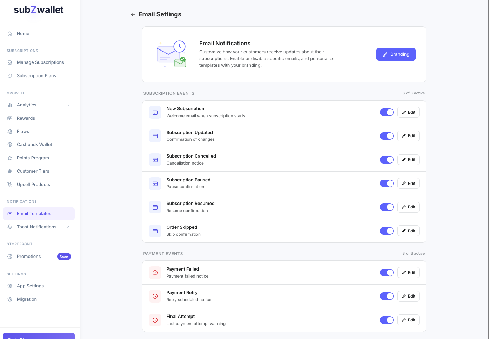Click the subZwallet logo

[x=39, y=10]
